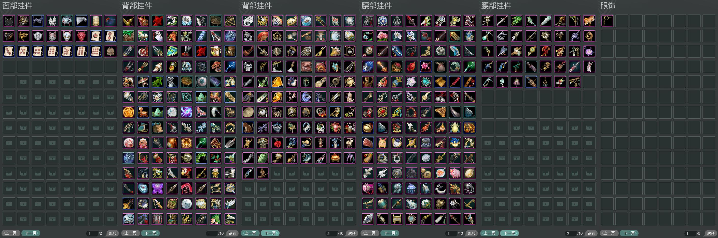Screen dimensions: 718x238
Task: Select the pink pig waist pendant
Action: (x=455, y=173)
